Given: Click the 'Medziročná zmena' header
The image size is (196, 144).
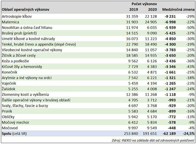Looking at the screenshot, I should [178, 10].
